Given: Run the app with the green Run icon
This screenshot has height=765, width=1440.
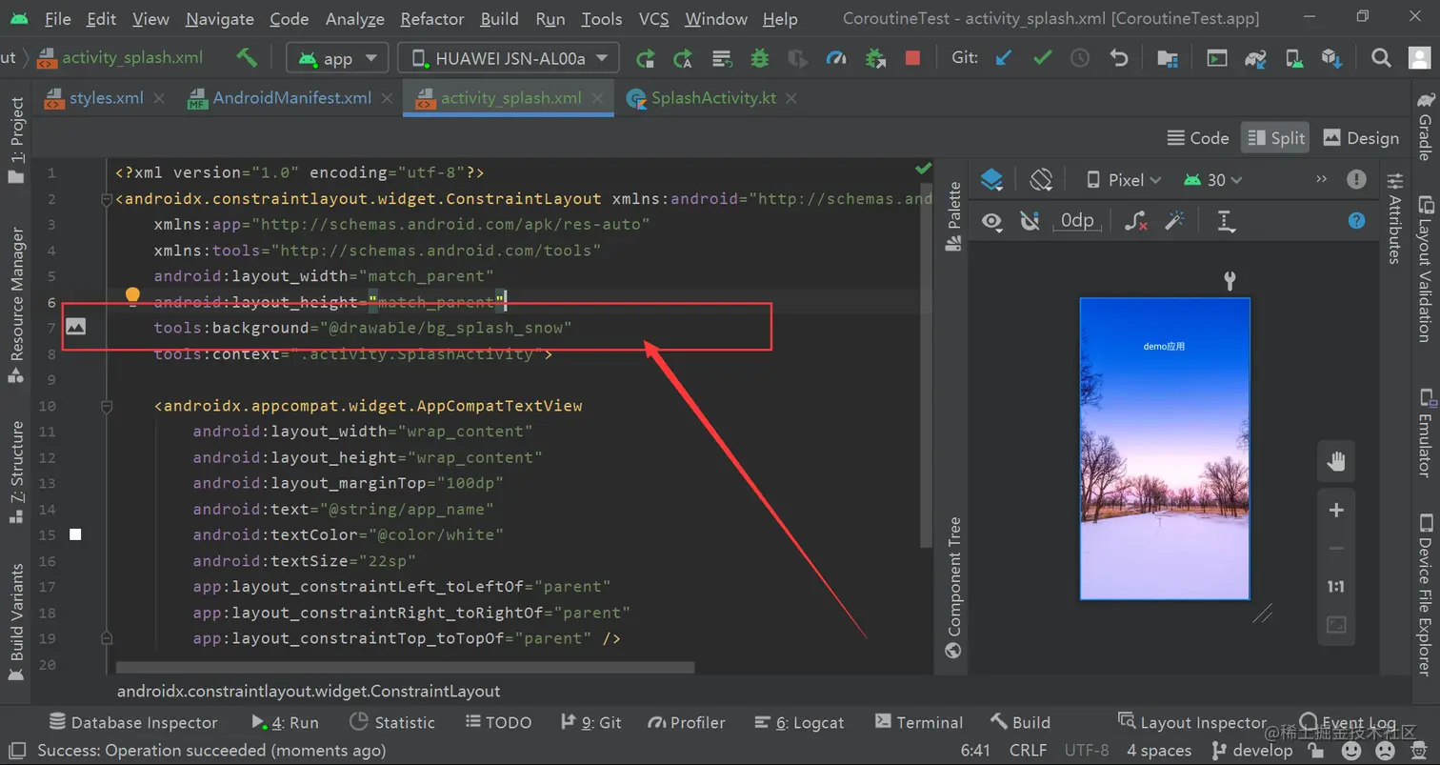Looking at the screenshot, I should (x=646, y=58).
